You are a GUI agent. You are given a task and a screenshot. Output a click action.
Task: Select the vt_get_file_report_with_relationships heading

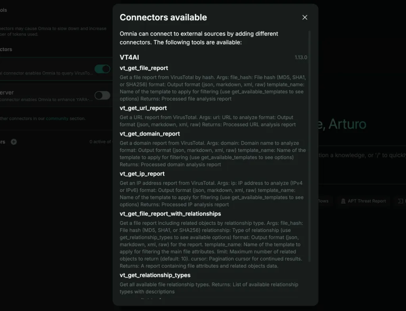[x=170, y=214]
